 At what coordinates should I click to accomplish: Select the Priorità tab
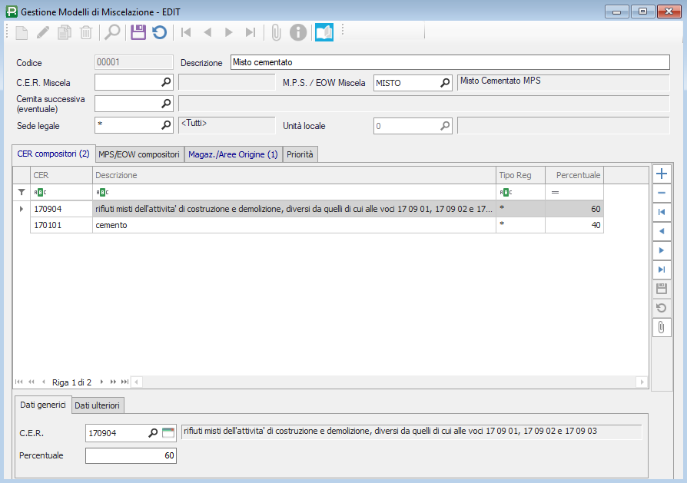coord(300,154)
